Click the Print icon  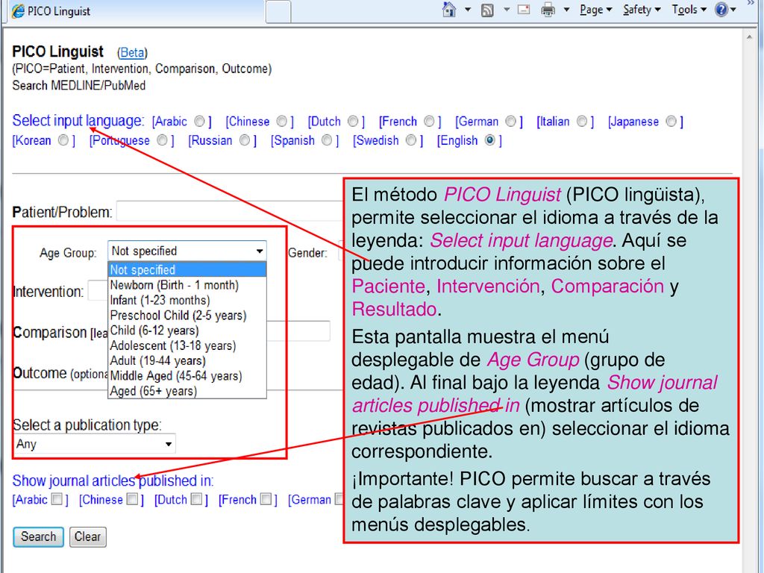(x=548, y=10)
